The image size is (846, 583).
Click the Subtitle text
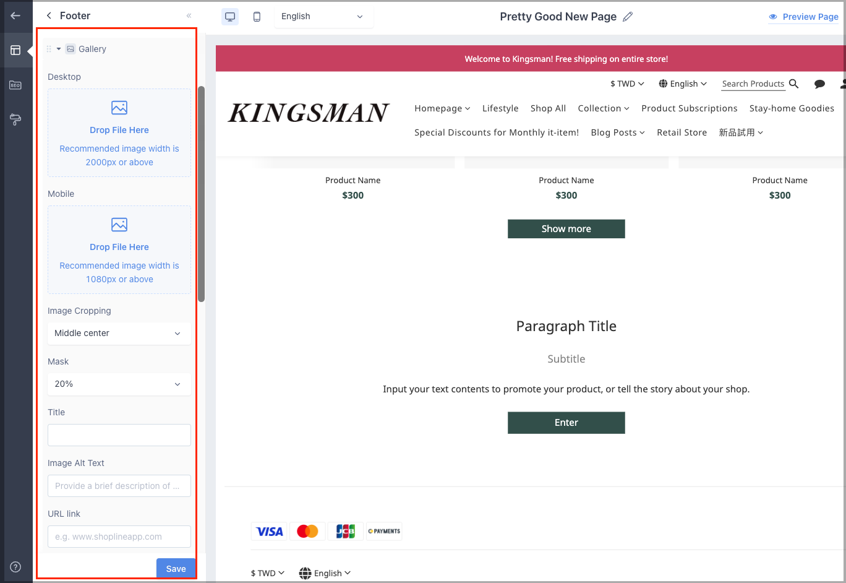566,359
